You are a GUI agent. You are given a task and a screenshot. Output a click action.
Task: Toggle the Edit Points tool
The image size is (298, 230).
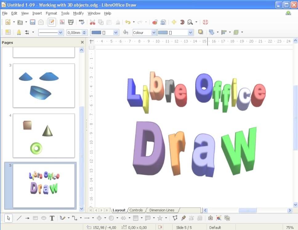(x=175, y=218)
